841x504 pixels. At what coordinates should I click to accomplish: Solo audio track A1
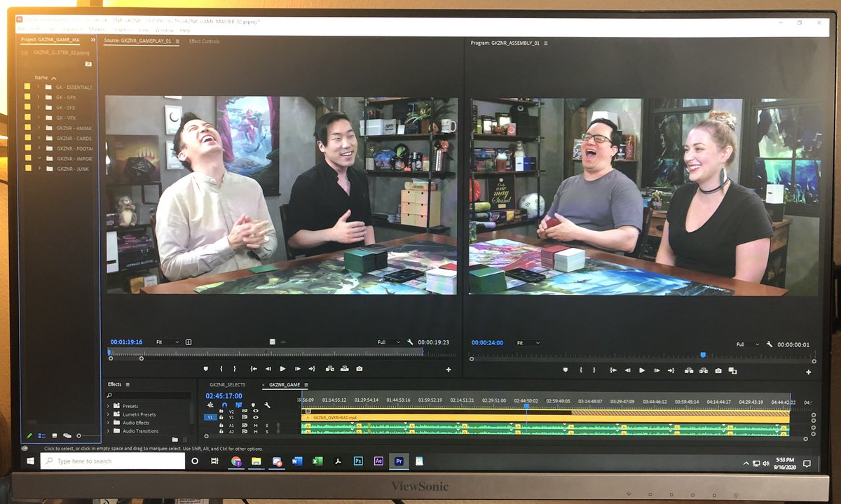[x=267, y=426]
